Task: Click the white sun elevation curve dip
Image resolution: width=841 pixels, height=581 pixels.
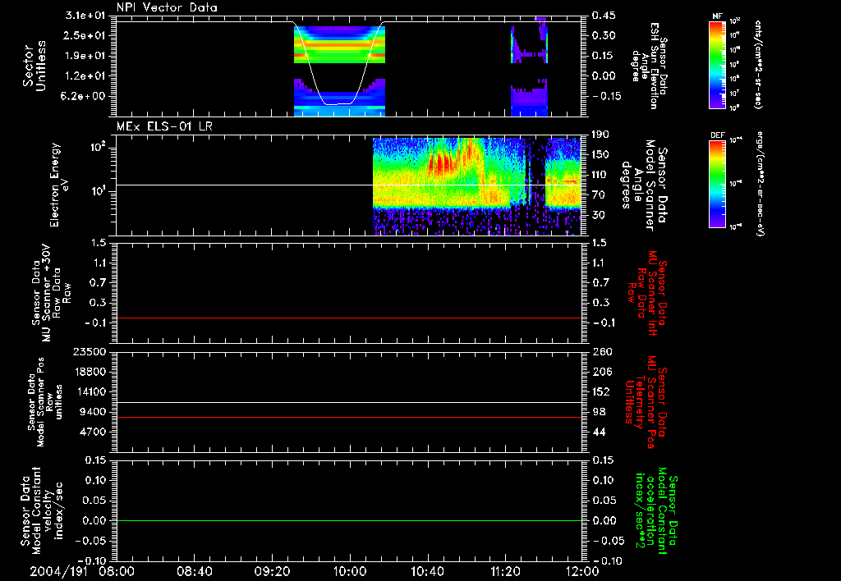Action: (339, 103)
